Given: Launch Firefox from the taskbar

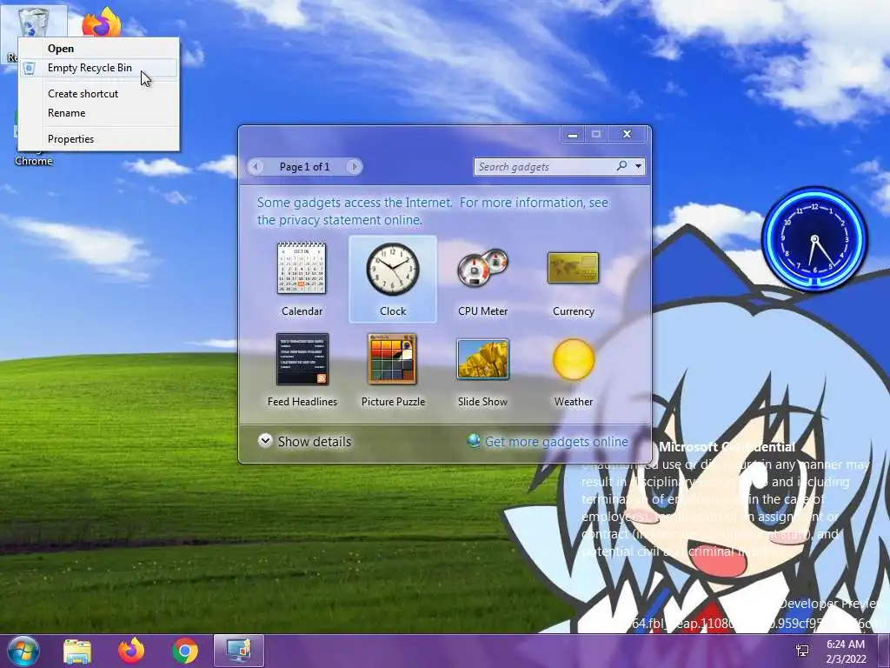Looking at the screenshot, I should coord(131,651).
